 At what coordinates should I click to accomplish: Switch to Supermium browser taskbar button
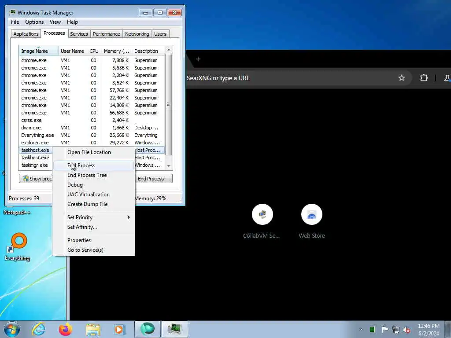(x=148, y=329)
